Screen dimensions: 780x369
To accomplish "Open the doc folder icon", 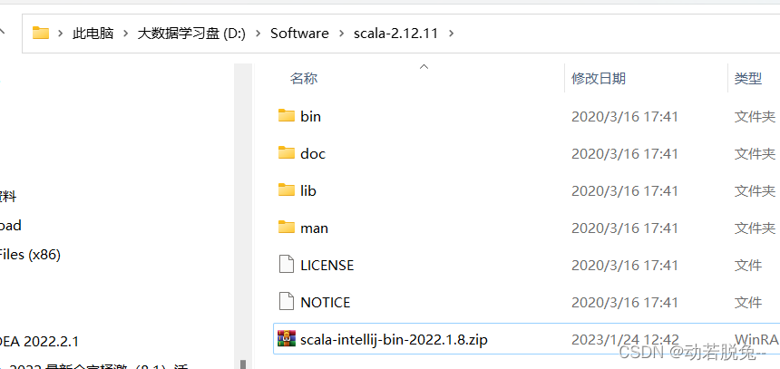I will (286, 152).
